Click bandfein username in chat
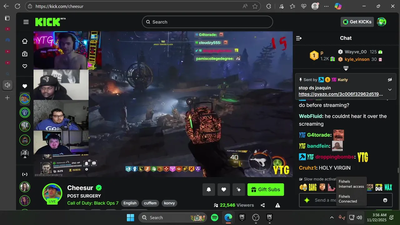The width and height of the screenshot is (400, 225). [318, 146]
